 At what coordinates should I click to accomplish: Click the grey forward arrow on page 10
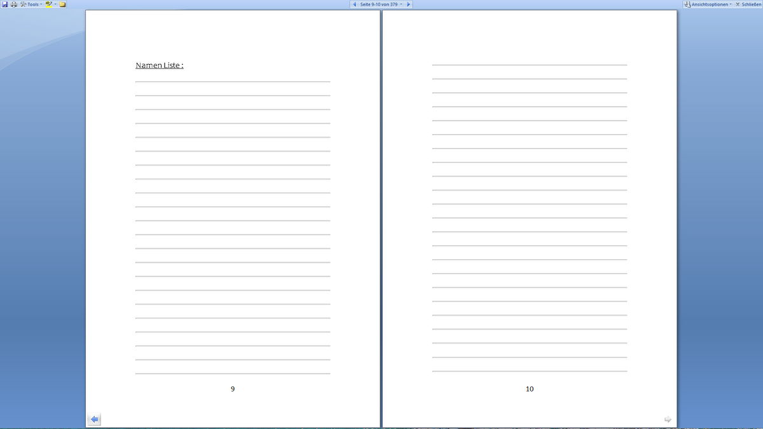(x=668, y=419)
